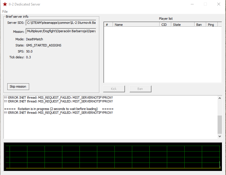The image size is (226, 175).
Task: Click the last MIS_REQUEST_FAILED error line
Action: tap(58, 113)
